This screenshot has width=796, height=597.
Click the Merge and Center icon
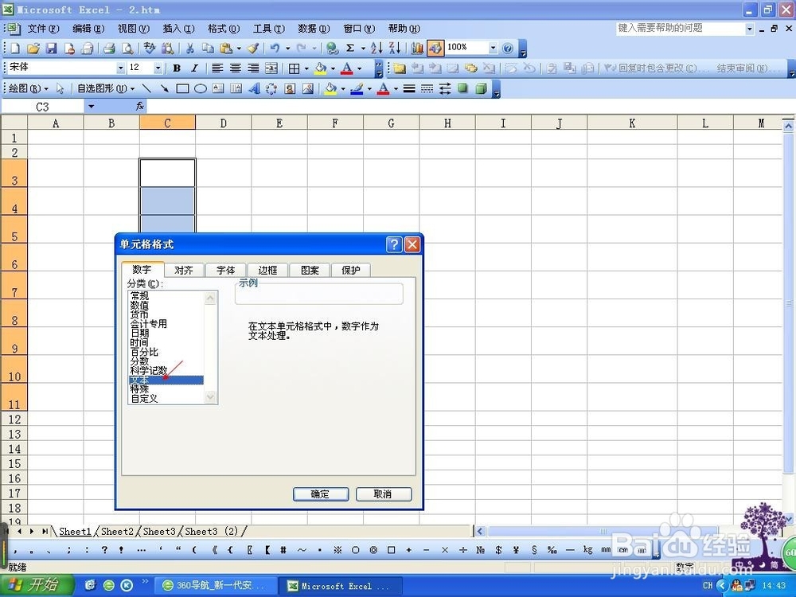point(271,68)
